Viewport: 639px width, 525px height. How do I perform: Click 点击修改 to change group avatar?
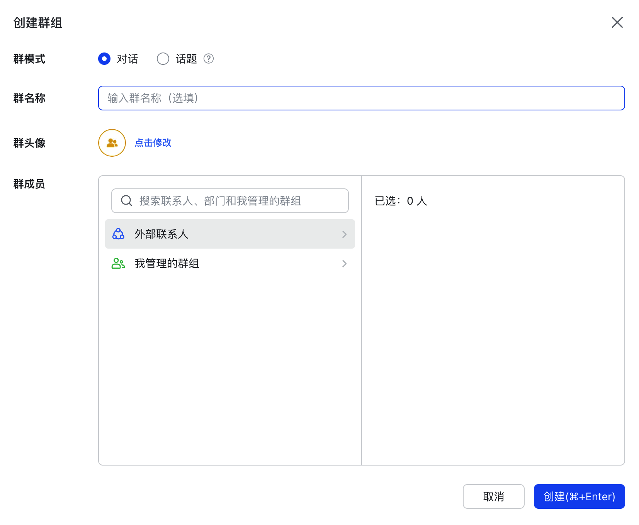[x=153, y=142]
